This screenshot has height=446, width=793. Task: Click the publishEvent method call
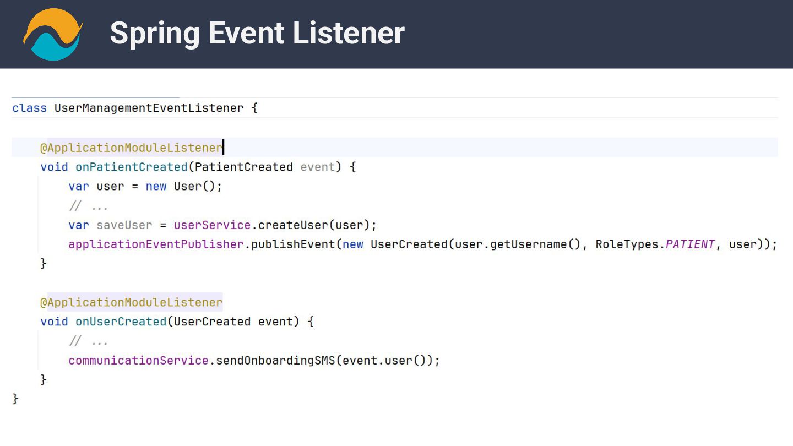click(x=293, y=244)
